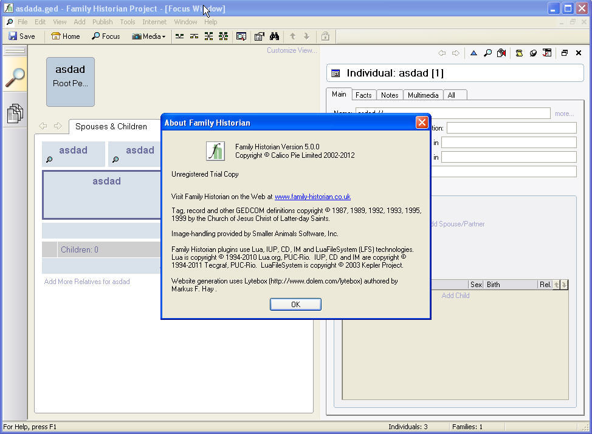This screenshot has width=592, height=434.
Task: Click the Customize View link
Action: point(292,50)
